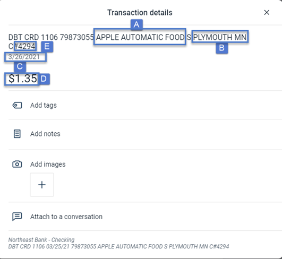Click the chat bubble conversation icon
This screenshot has height=259, width=282.
(x=18, y=217)
